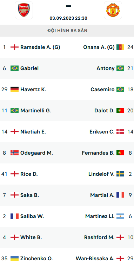Click the Cameroon flag beside Onana
This screenshot has height=267, width=134.
(x=120, y=47)
